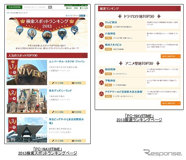Click orange see-more button under drama TOP30
Screen dimensions: 186x160
(170, 56)
